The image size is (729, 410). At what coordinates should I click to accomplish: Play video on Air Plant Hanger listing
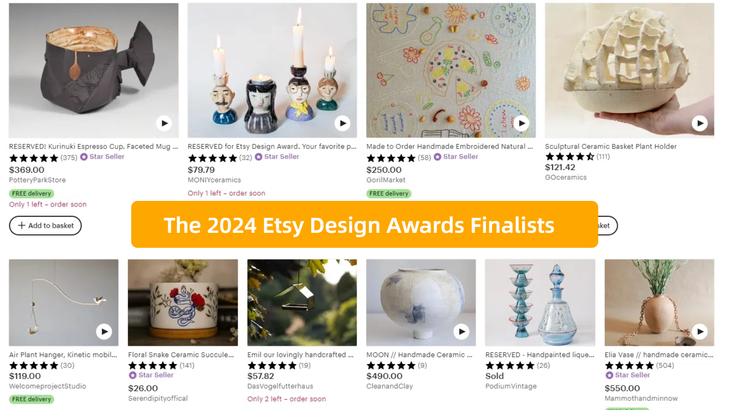point(104,332)
